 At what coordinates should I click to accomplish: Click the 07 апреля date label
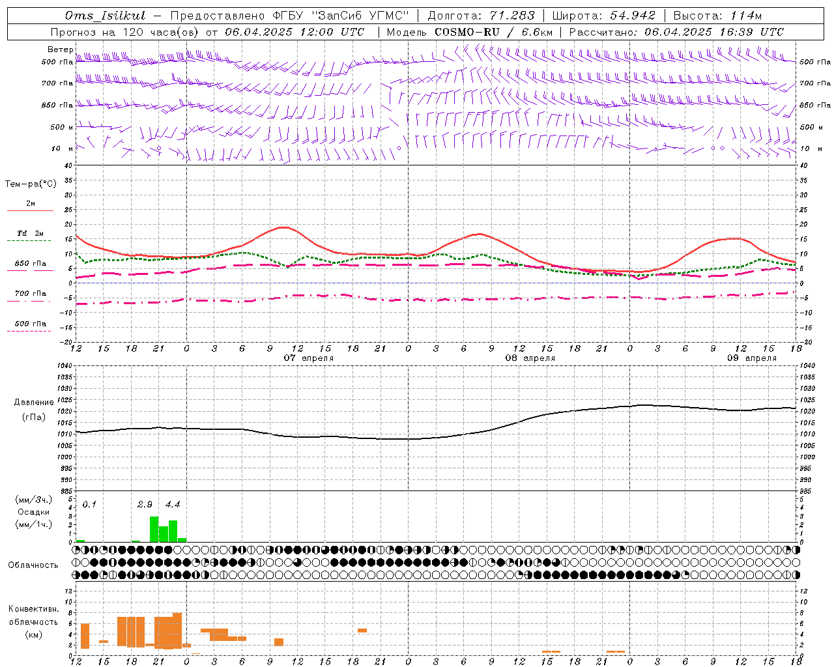[x=308, y=358]
